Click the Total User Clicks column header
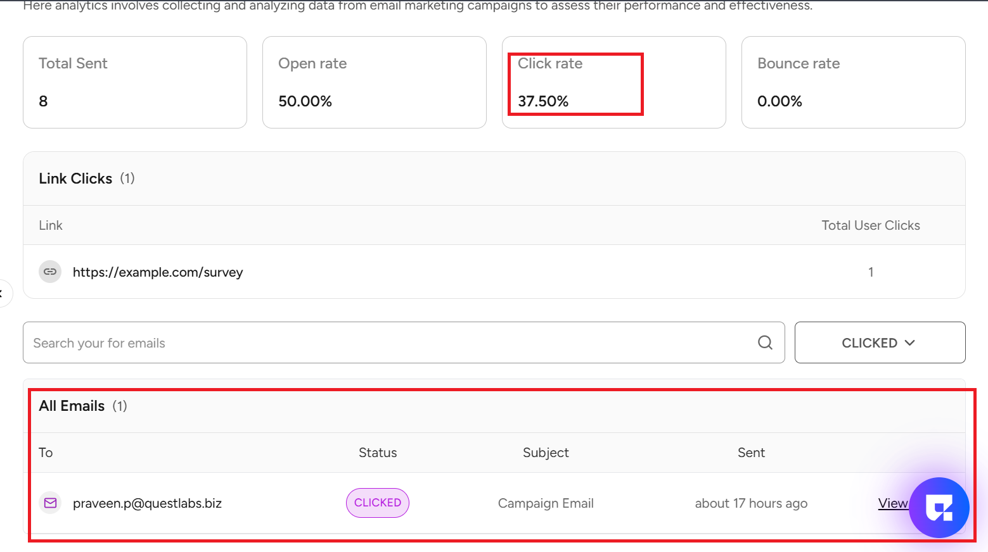 [870, 225]
